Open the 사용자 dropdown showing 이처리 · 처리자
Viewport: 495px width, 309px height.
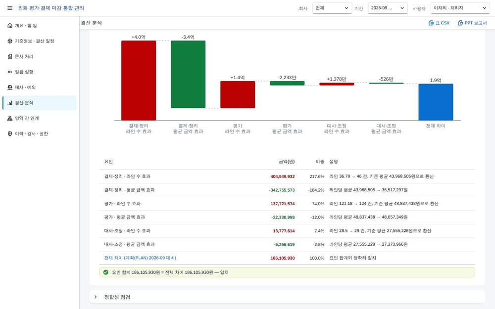(x=460, y=8)
